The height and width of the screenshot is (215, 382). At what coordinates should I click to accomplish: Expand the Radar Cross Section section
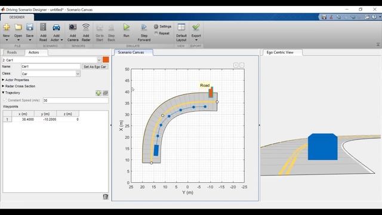(x=3, y=86)
